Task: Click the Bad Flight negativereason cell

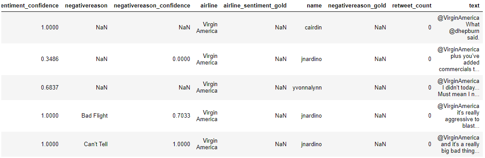Action: click(x=95, y=116)
